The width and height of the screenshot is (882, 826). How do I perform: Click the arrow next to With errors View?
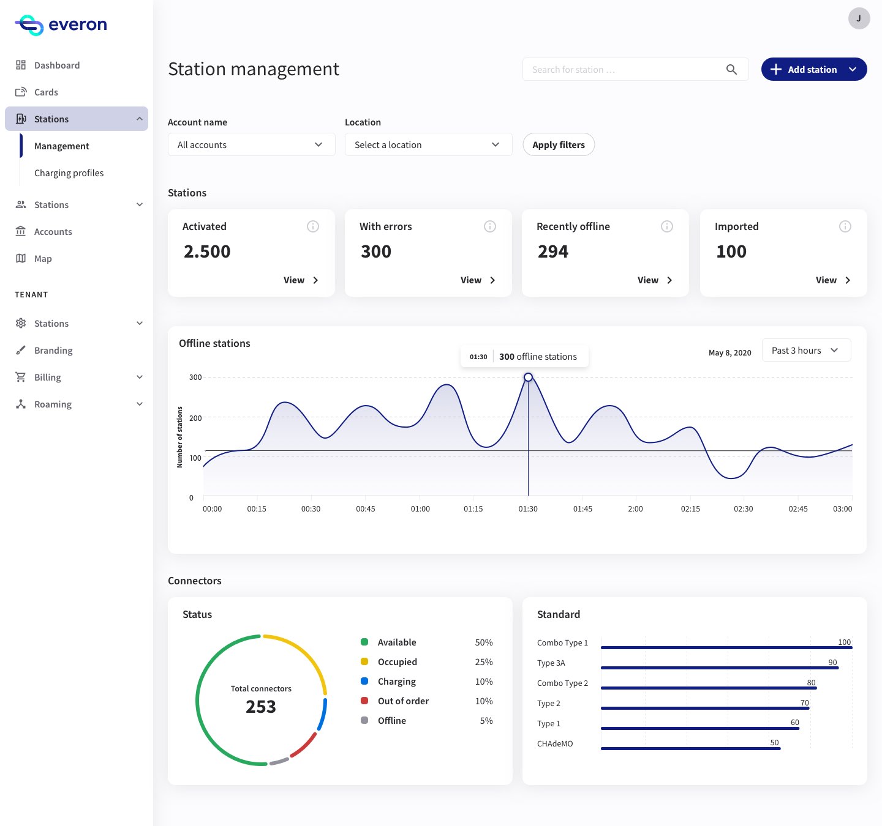coord(492,280)
